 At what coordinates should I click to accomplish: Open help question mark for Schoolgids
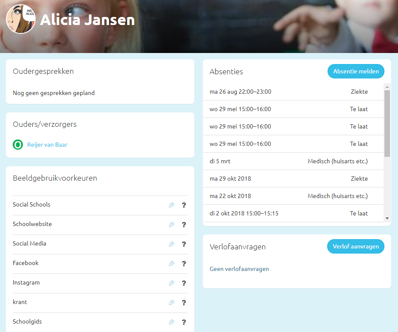184,322
